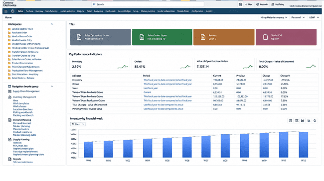Open the 10 most sold items report
Viewport: 324px width, 181px height.
point(23,162)
